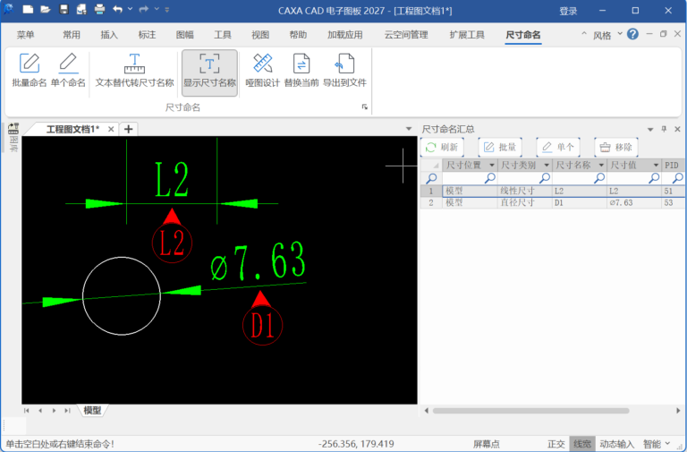
Task: Switch to the 云空间管理 ribbon tab
Action: (406, 35)
